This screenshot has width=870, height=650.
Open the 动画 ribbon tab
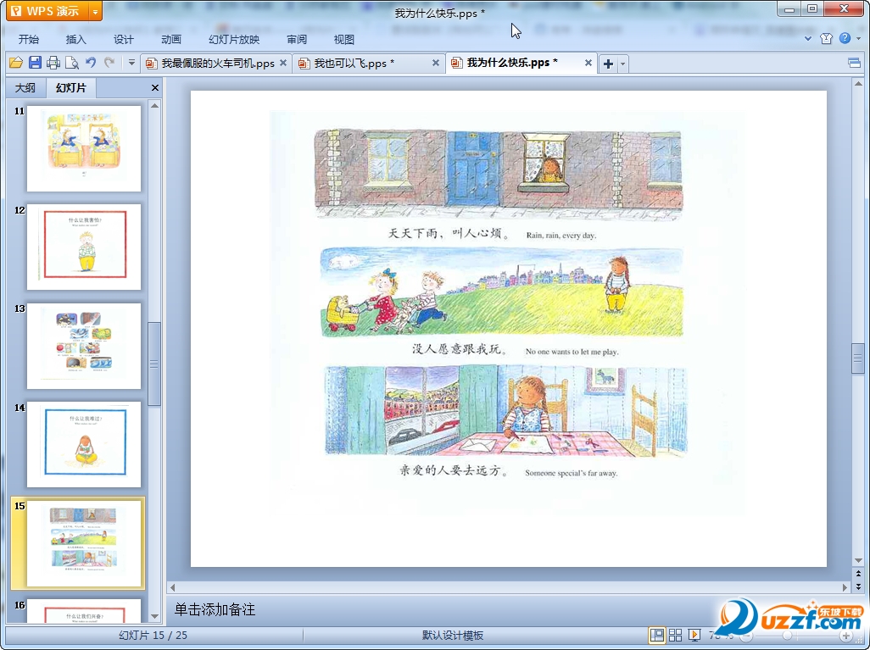pyautogui.click(x=171, y=39)
